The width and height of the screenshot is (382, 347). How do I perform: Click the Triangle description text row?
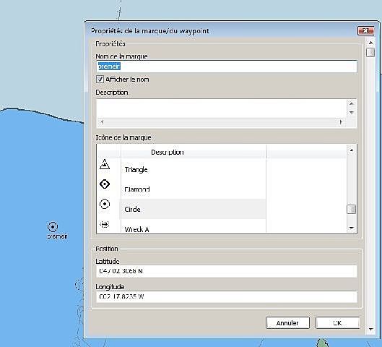[x=194, y=169]
